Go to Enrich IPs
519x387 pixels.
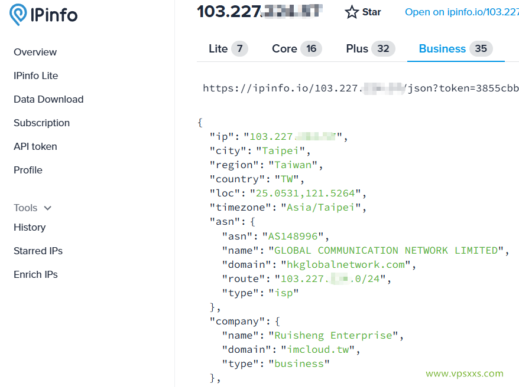click(35, 274)
